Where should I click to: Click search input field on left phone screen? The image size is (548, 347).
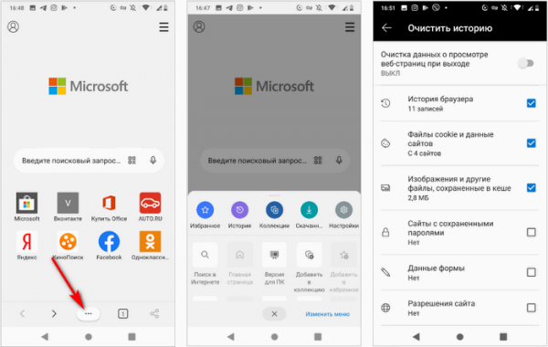coord(89,161)
